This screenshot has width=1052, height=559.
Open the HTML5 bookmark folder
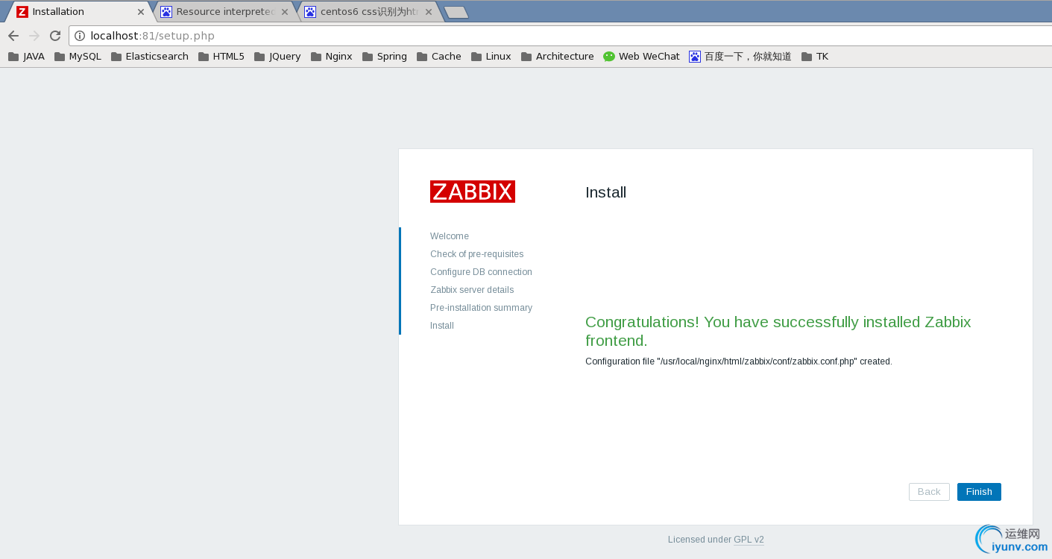click(x=221, y=57)
